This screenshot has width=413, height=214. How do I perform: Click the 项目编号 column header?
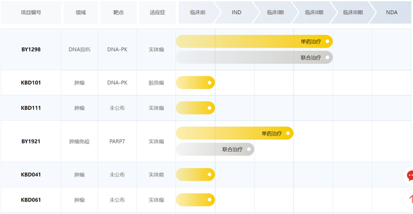(31, 12)
